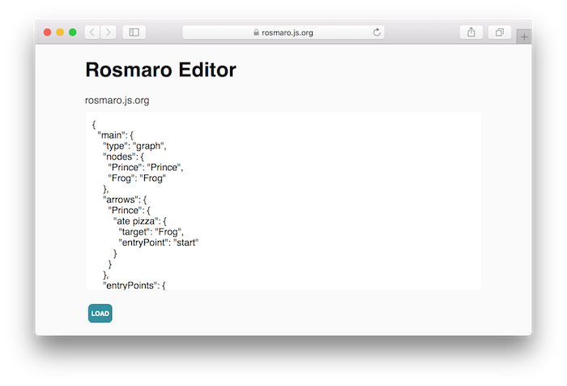Focus the rosmaro.js.org address bar
This screenshot has height=386, width=567.
coord(283,32)
